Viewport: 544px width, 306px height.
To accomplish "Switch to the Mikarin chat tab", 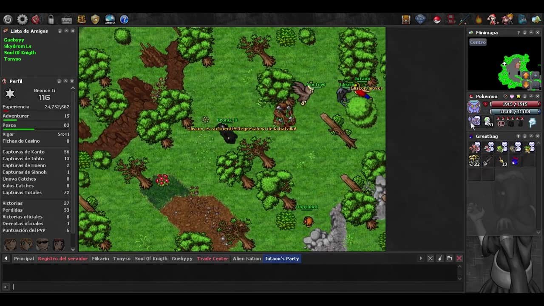I will (100, 258).
